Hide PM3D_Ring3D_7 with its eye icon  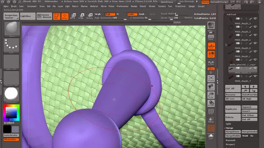255,76
